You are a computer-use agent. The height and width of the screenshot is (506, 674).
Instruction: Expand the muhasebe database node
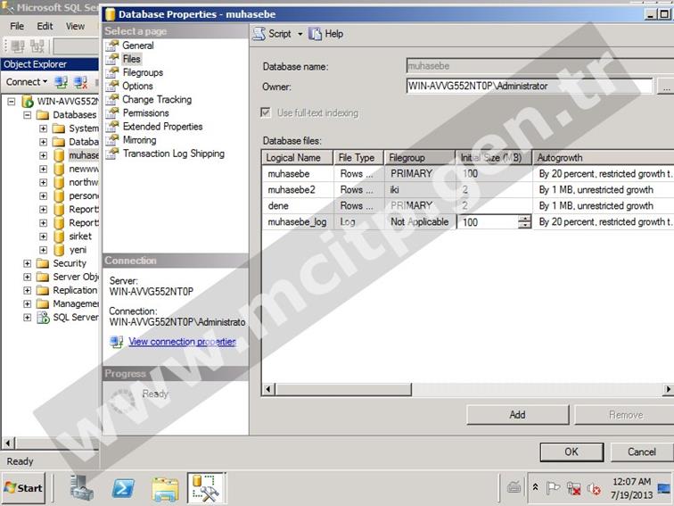tap(43, 155)
